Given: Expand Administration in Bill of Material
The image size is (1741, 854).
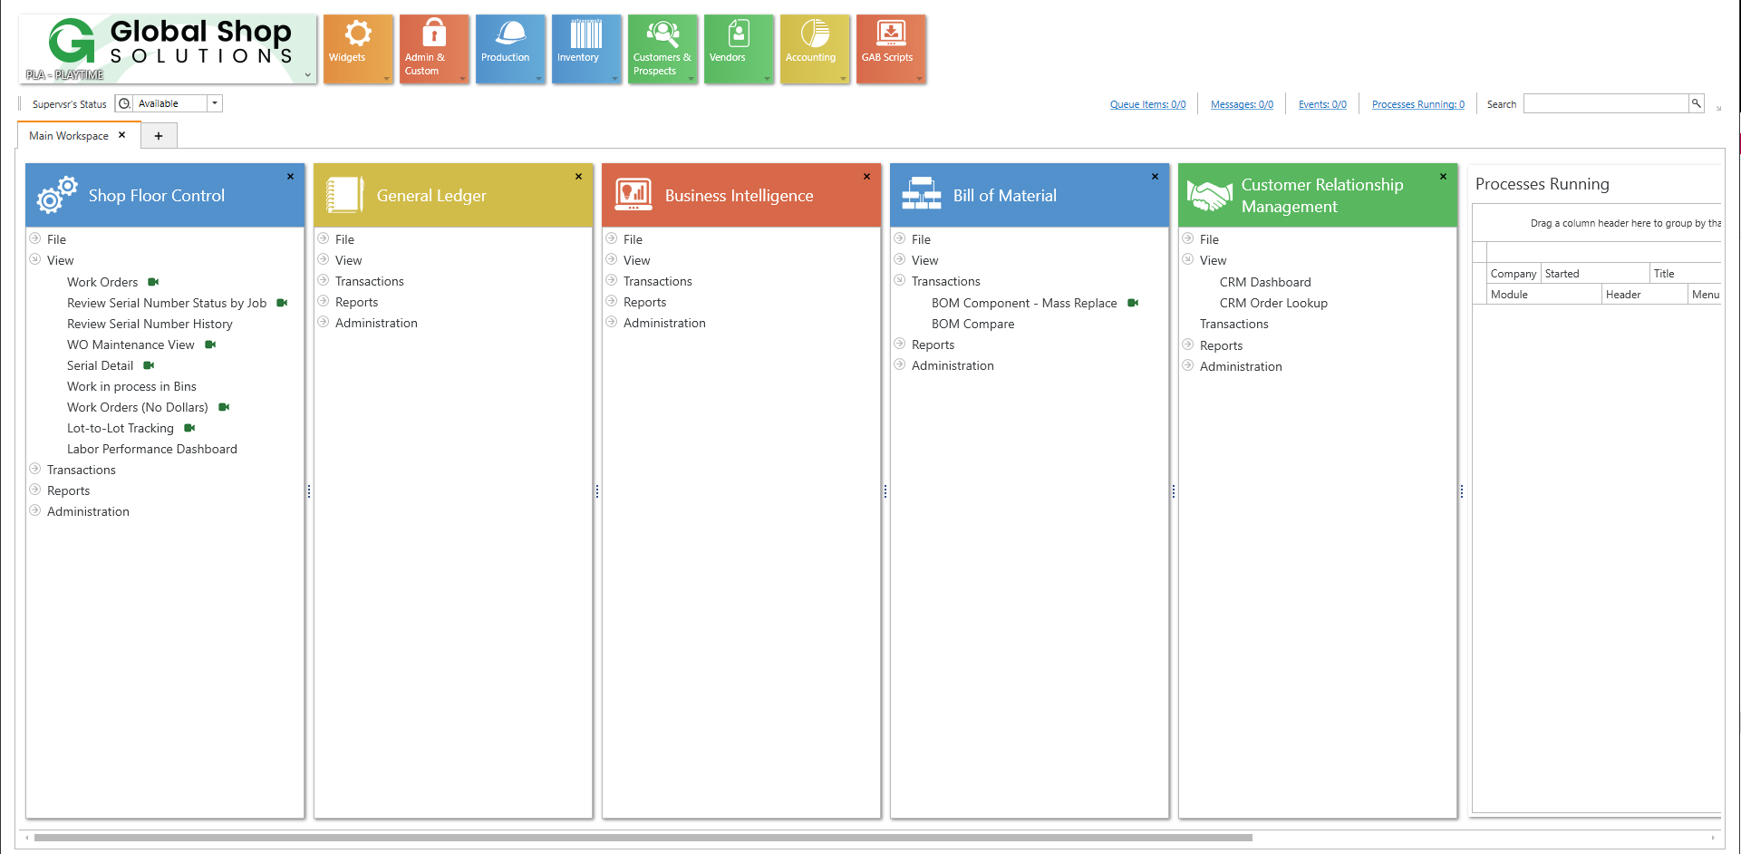Looking at the screenshot, I should point(900,364).
